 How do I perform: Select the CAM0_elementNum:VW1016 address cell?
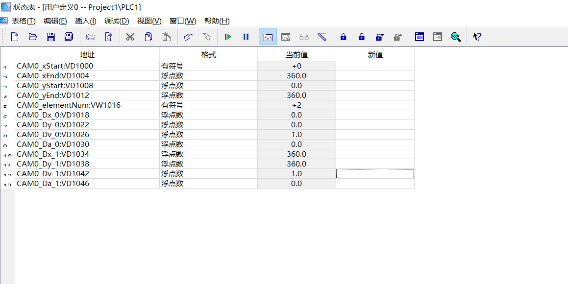pyautogui.click(x=87, y=105)
